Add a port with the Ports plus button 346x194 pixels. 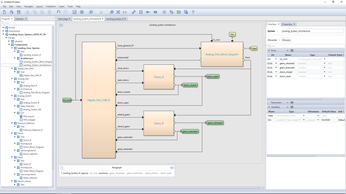287,50
